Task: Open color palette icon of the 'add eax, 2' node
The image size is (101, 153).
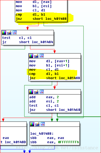Action: pos(31,92)
